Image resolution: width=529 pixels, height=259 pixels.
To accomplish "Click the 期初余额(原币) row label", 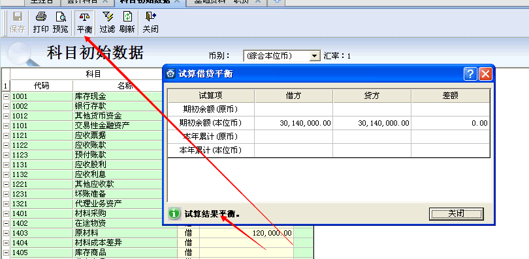I will click(x=211, y=109).
